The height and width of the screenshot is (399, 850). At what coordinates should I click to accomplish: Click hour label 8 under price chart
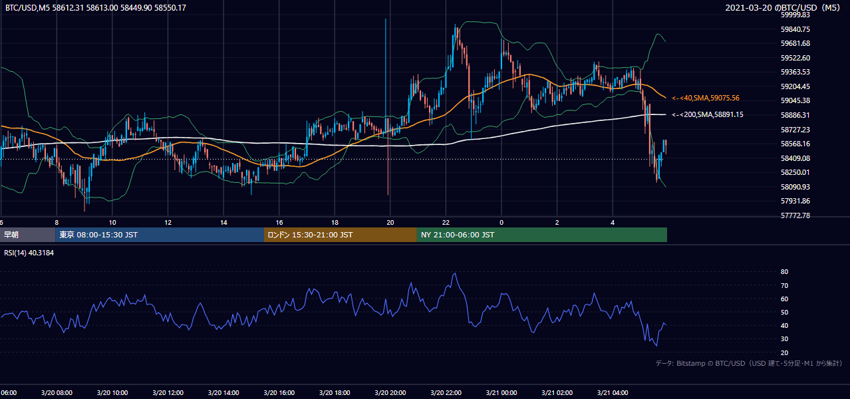point(57,223)
